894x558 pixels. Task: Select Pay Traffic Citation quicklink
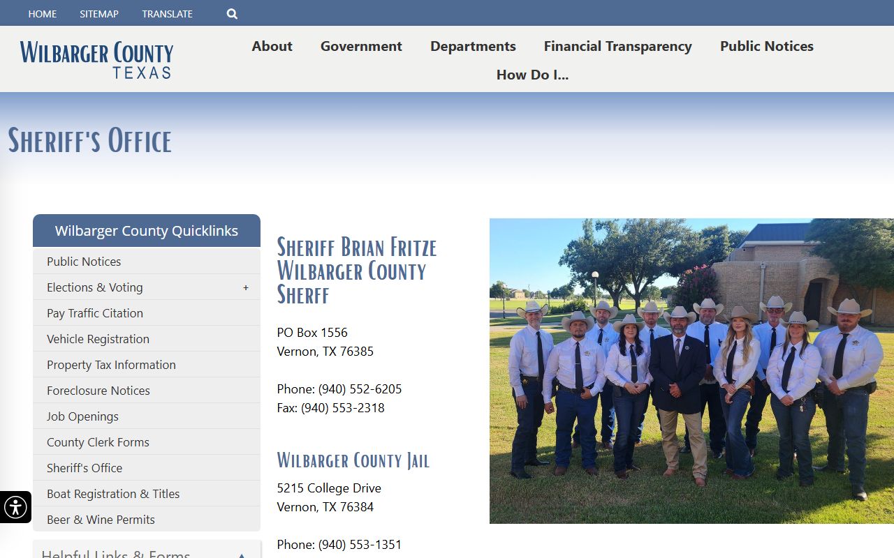click(x=147, y=313)
